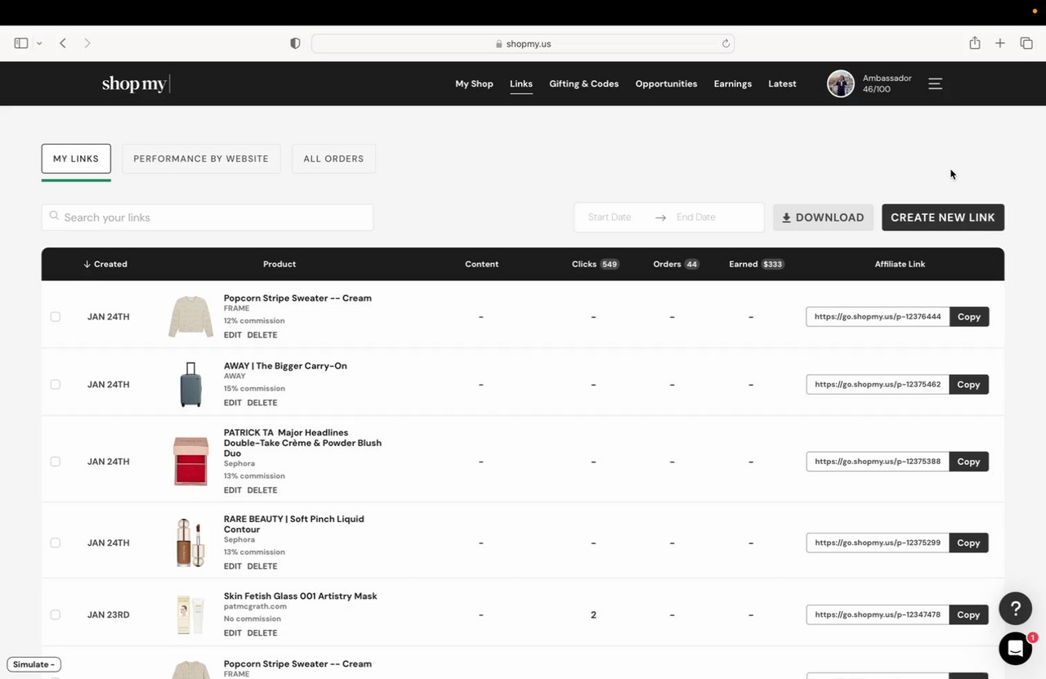This screenshot has width=1046, height=679.
Task: Click the search magnifier icon
Action: (54, 217)
